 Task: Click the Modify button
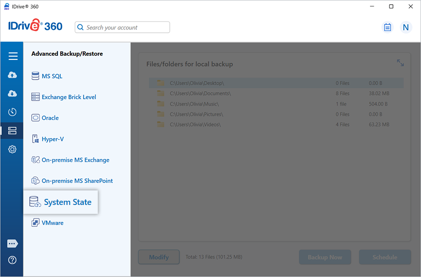[x=159, y=257]
